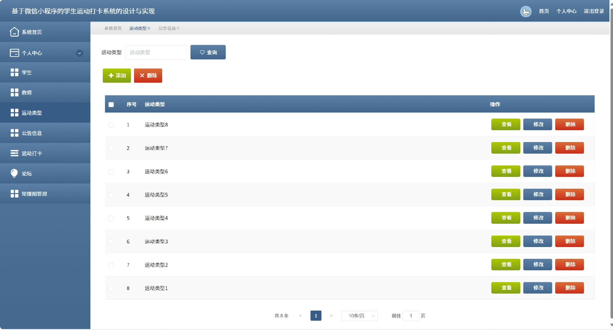
Task: Click 首页 link in the header
Action: click(544, 11)
